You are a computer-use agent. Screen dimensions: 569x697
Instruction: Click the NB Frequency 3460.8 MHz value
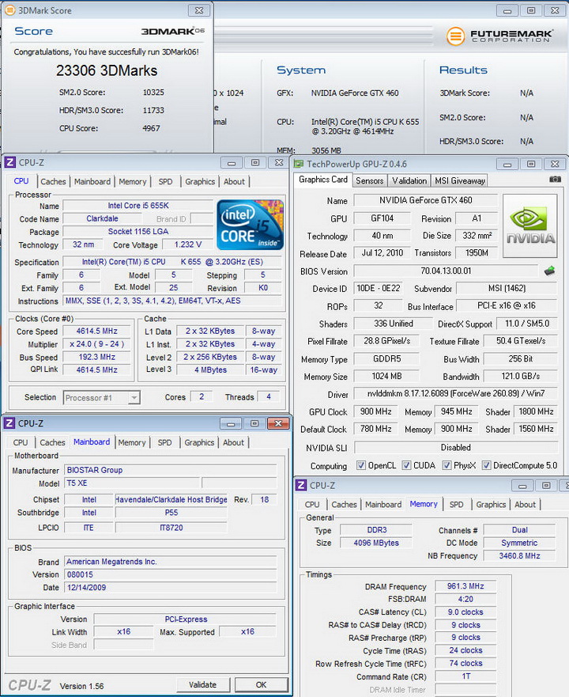(519, 555)
